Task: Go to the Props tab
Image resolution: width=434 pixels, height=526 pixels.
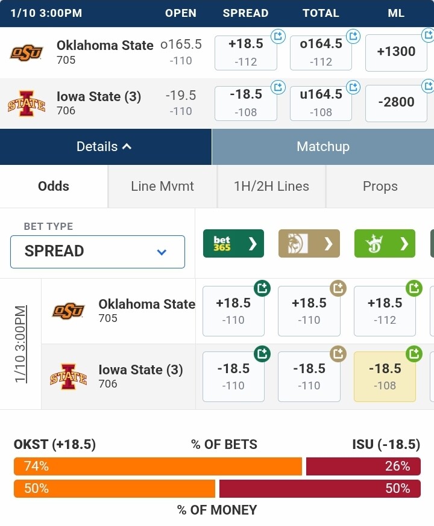Action: coord(380,187)
